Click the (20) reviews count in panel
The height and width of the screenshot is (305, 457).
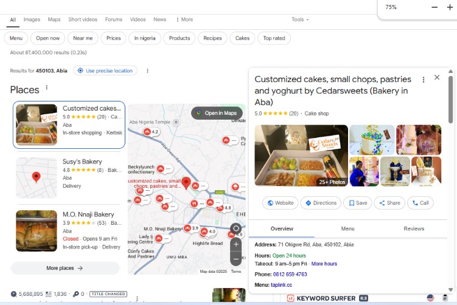point(293,114)
